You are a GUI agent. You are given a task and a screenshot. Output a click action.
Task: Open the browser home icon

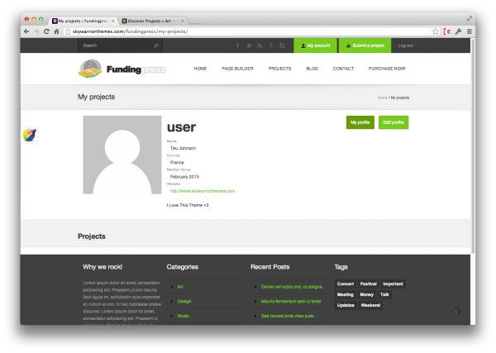(x=56, y=31)
